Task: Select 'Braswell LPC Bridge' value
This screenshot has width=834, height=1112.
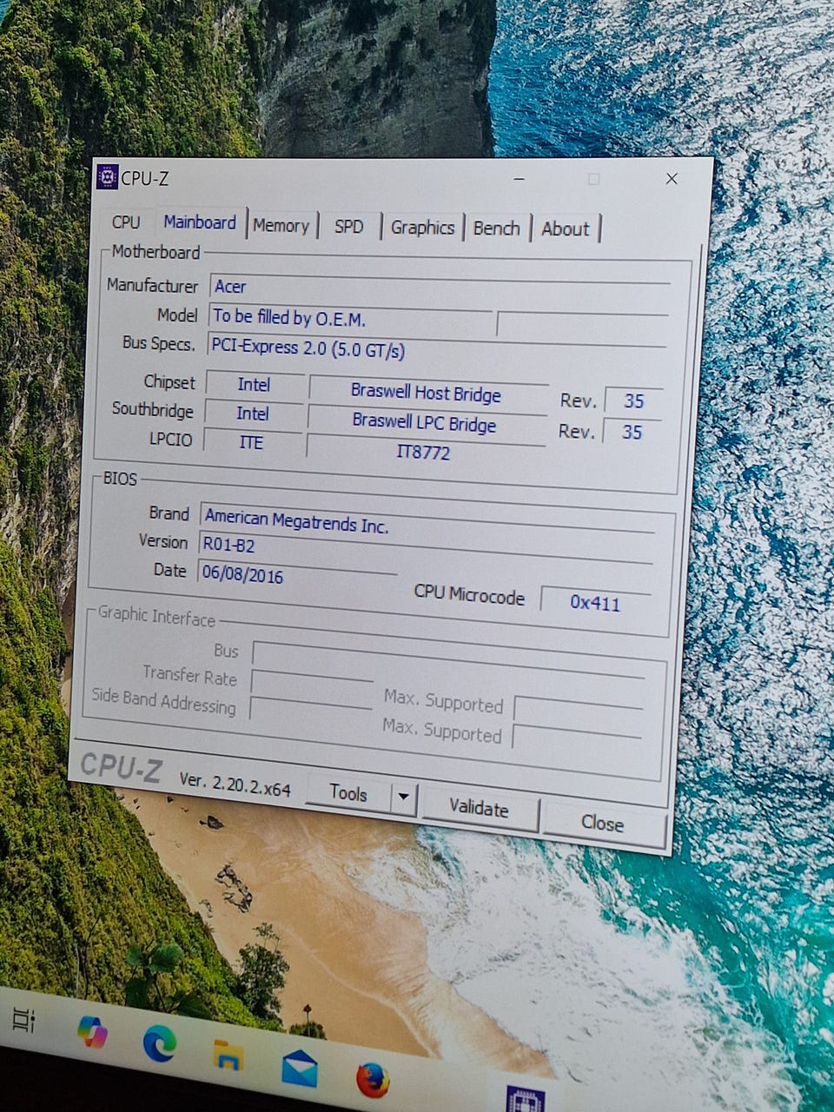Action: click(425, 423)
